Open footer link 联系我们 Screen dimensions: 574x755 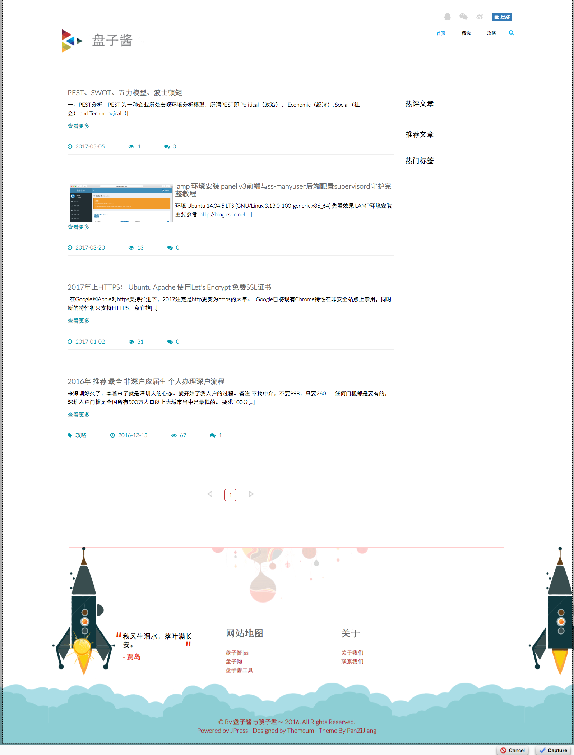pos(352,662)
